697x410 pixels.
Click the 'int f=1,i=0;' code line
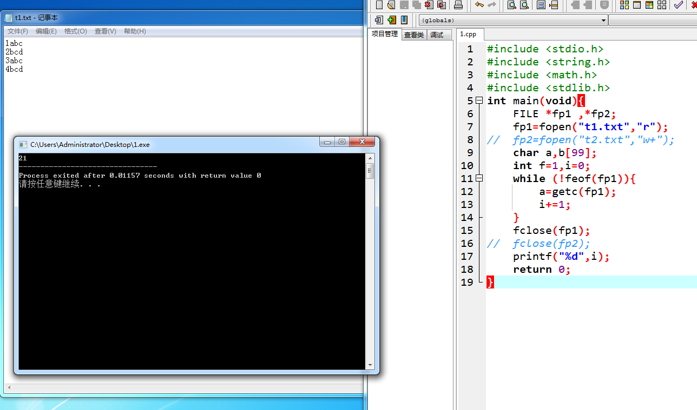(x=551, y=165)
